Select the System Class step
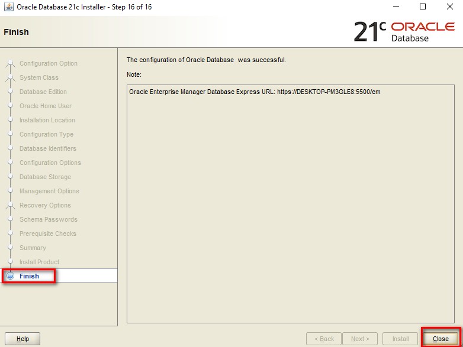 [39, 77]
